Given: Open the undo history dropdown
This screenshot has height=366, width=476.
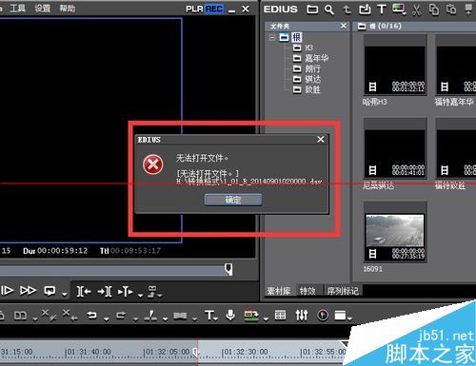Looking at the screenshot, I should click(107, 318).
